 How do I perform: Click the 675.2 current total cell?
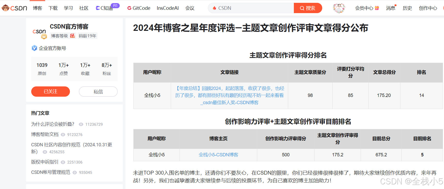tap(381, 155)
